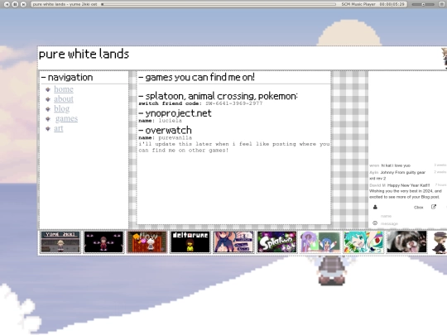
Task: Open the emoticon picker icon in chat
Action: tap(375, 223)
